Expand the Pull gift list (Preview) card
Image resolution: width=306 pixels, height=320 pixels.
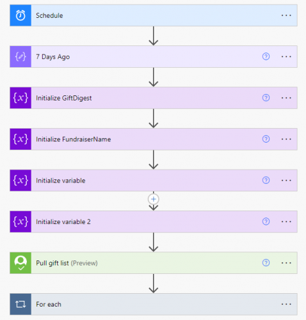(x=154, y=263)
